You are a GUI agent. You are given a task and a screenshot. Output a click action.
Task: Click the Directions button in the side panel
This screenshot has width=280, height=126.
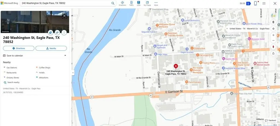coord(19,48)
